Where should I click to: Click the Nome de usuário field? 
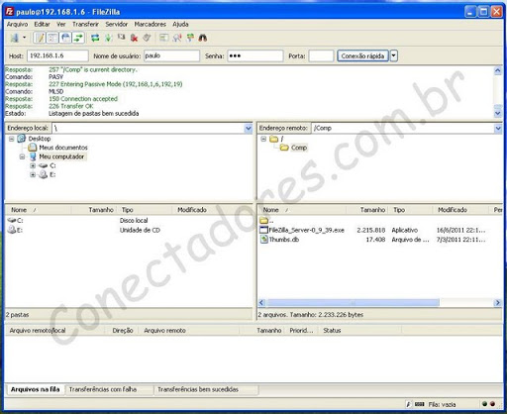click(171, 55)
